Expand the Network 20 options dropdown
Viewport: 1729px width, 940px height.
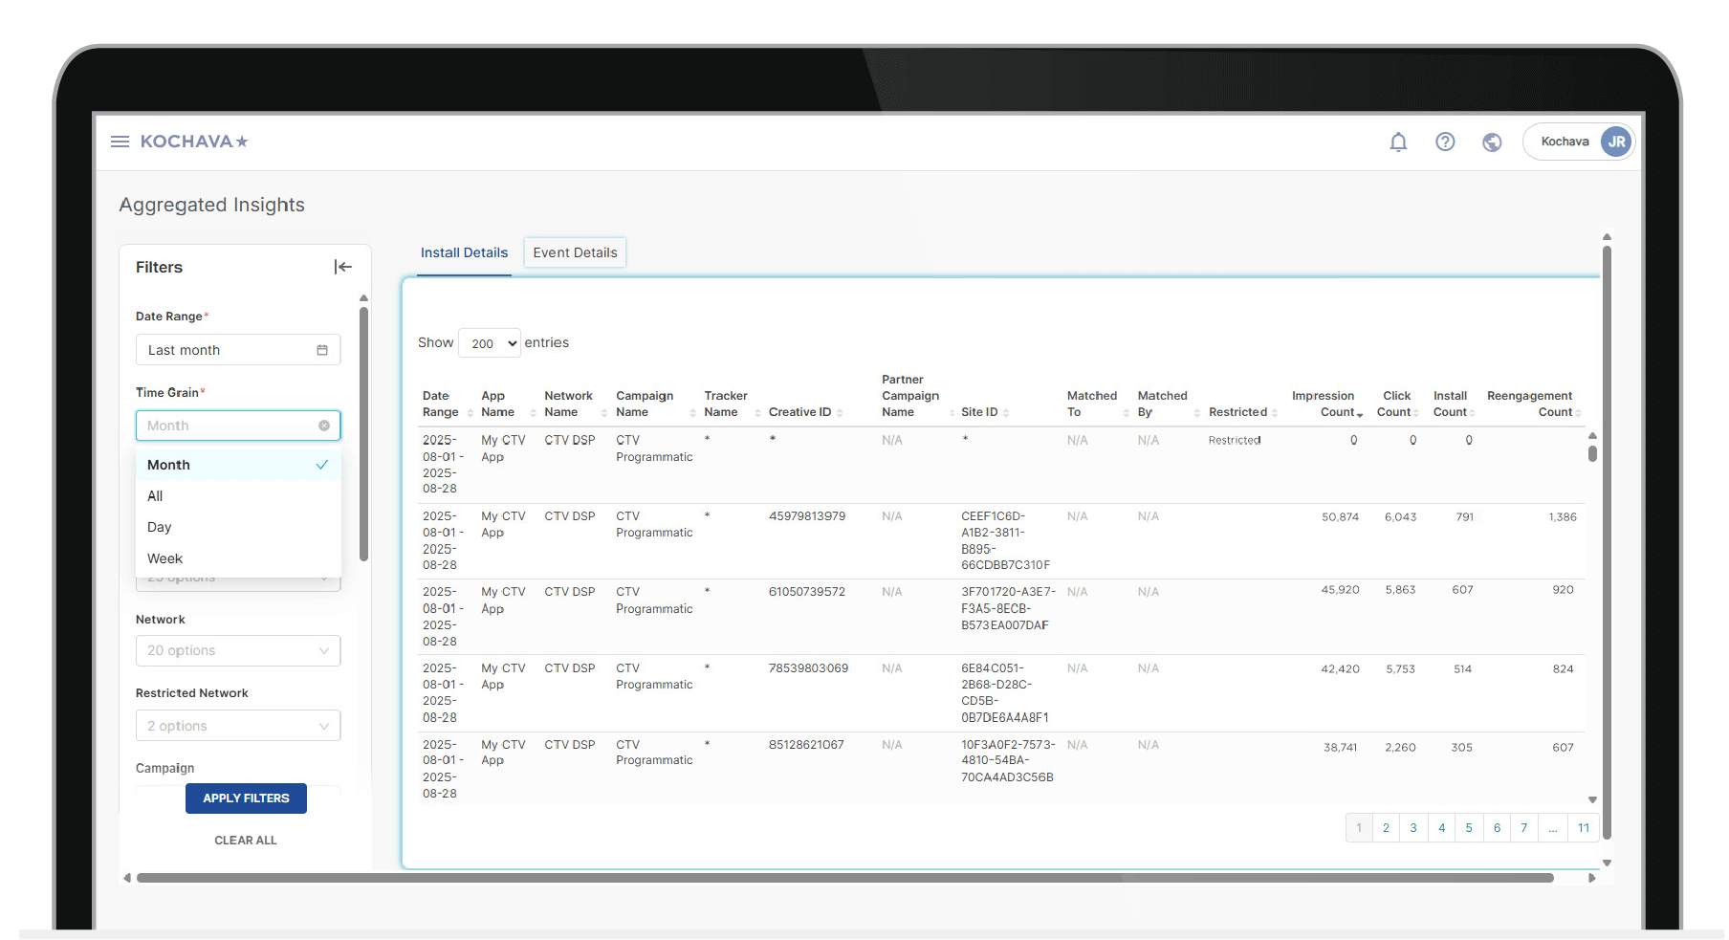pos(238,650)
